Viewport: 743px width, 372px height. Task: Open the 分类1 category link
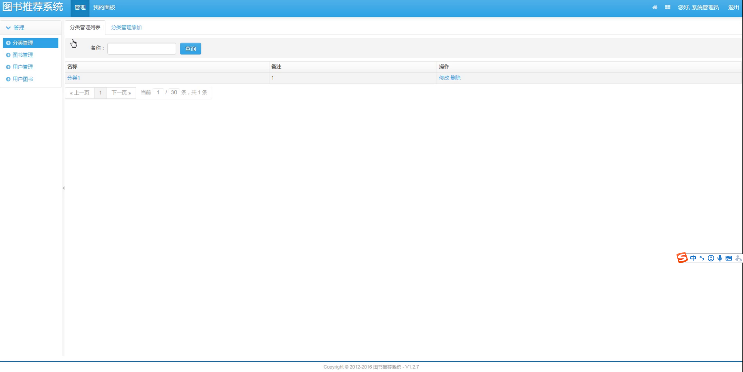coord(74,78)
